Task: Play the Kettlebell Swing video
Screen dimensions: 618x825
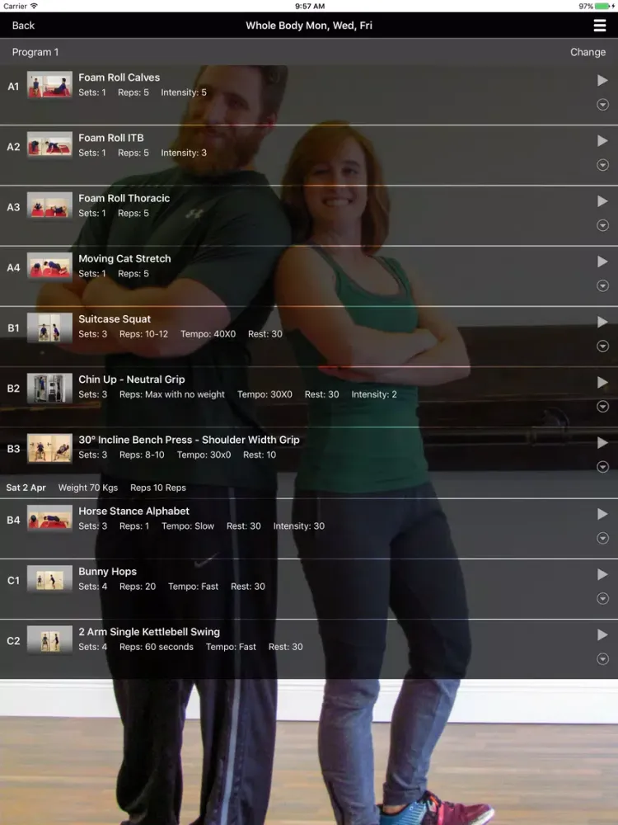Action: click(602, 635)
